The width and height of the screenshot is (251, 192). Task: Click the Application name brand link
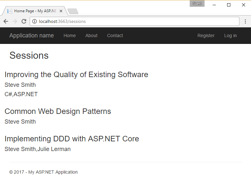pos(32,35)
